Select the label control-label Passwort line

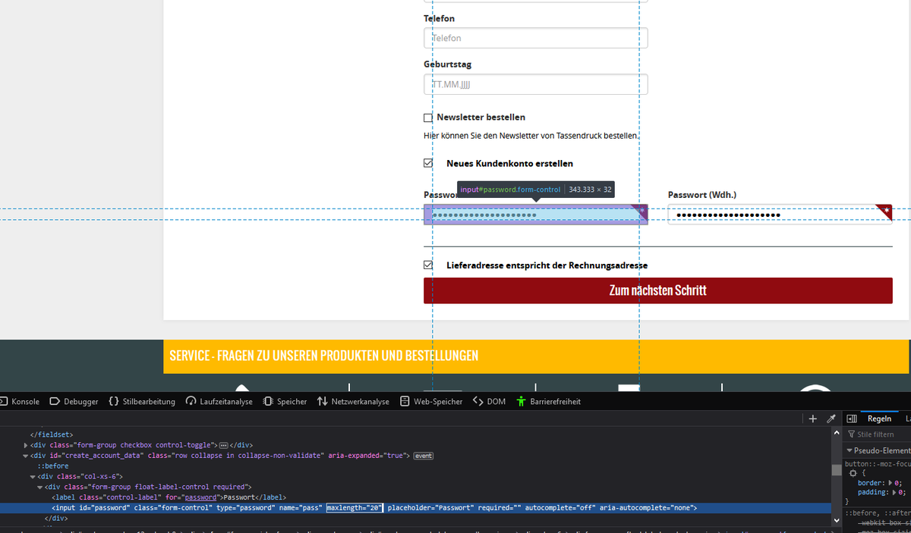tap(169, 497)
